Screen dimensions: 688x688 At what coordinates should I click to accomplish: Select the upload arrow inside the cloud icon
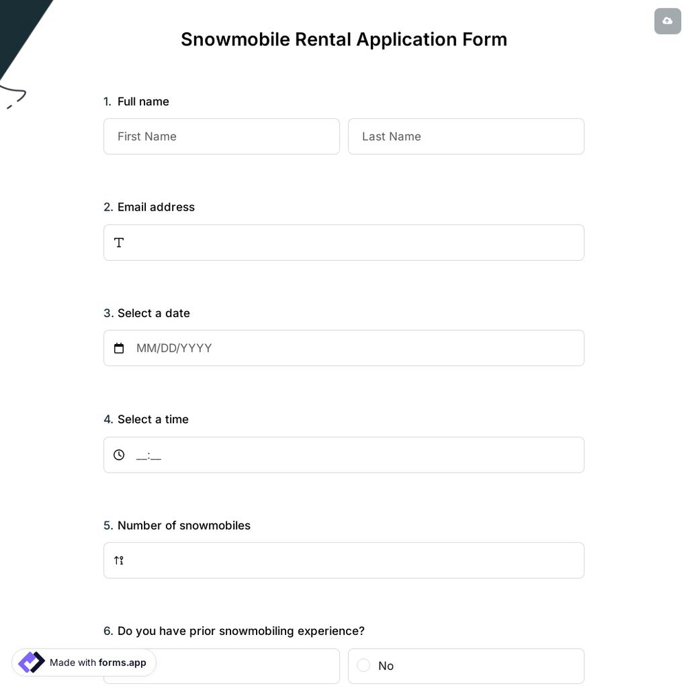(x=667, y=21)
